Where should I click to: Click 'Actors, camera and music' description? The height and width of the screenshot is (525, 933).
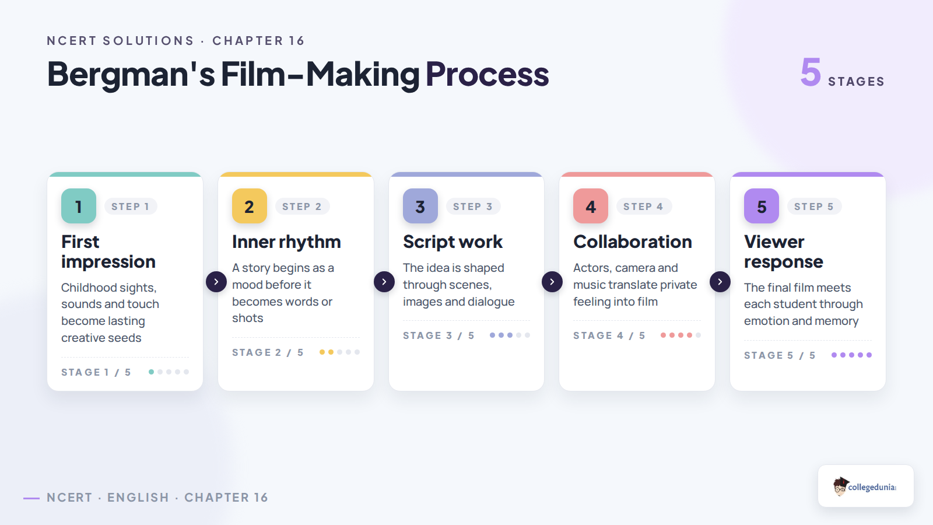tap(635, 285)
